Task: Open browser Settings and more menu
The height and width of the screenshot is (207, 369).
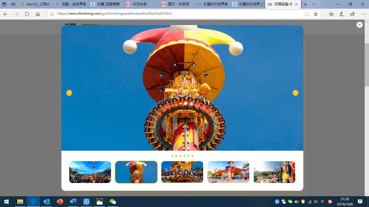Action: pyautogui.click(x=363, y=14)
